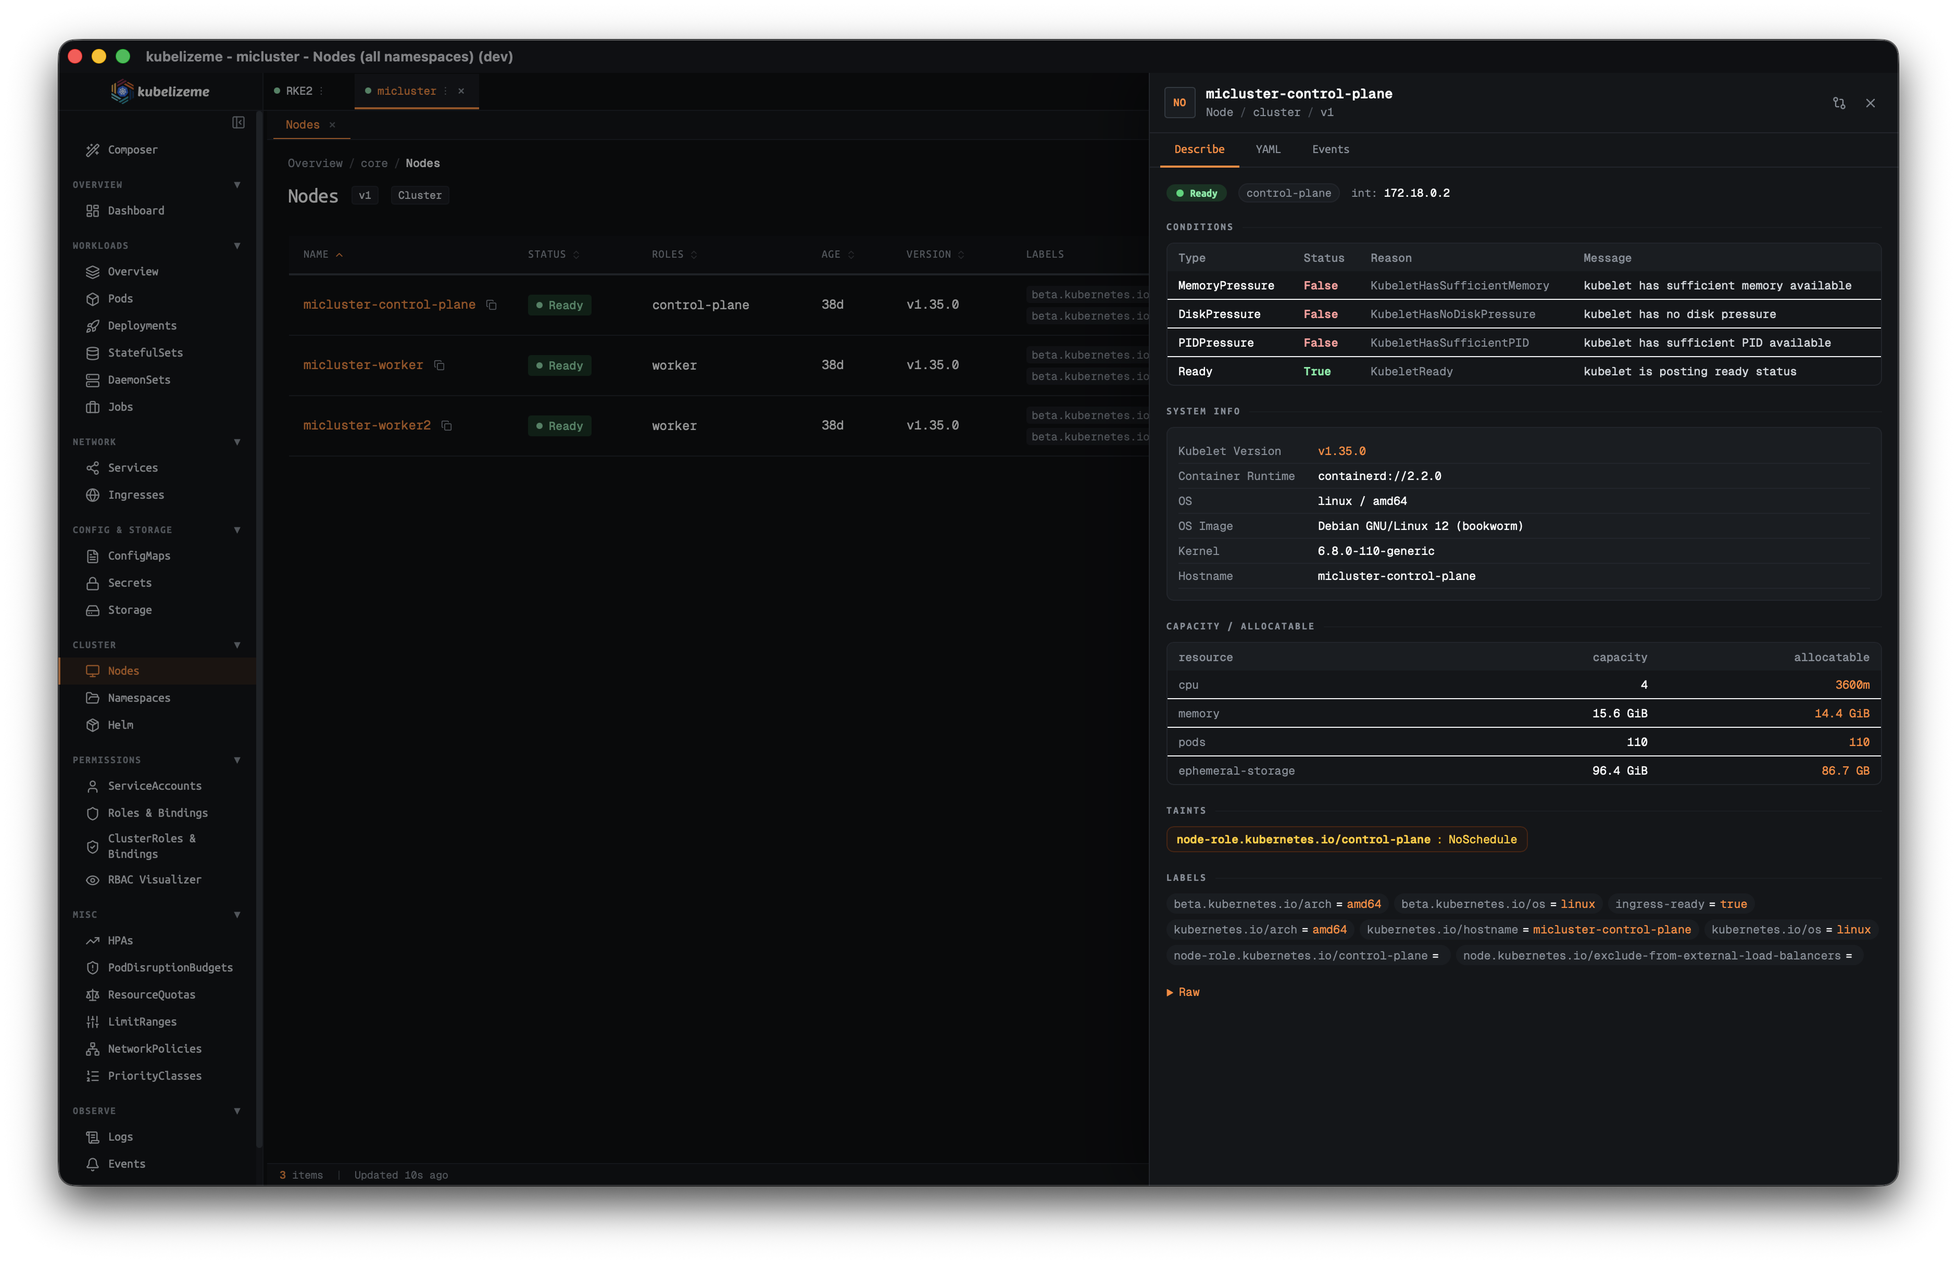Sort table by NAME column

322,254
